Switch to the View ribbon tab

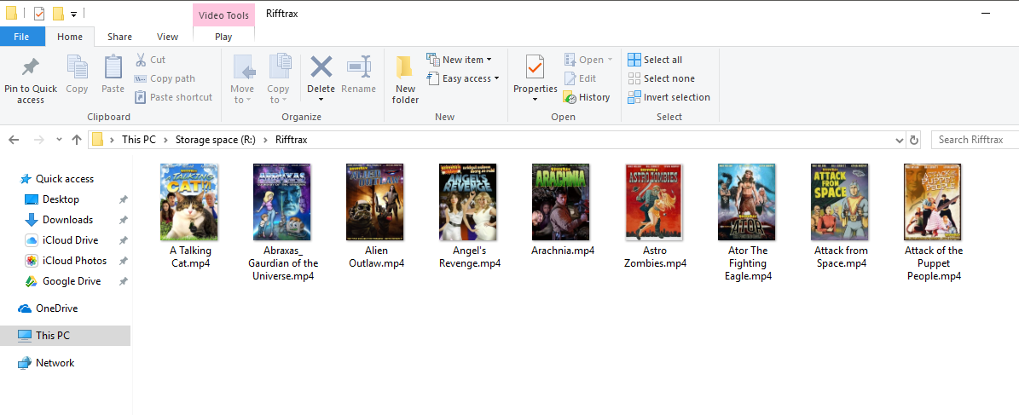tap(168, 37)
